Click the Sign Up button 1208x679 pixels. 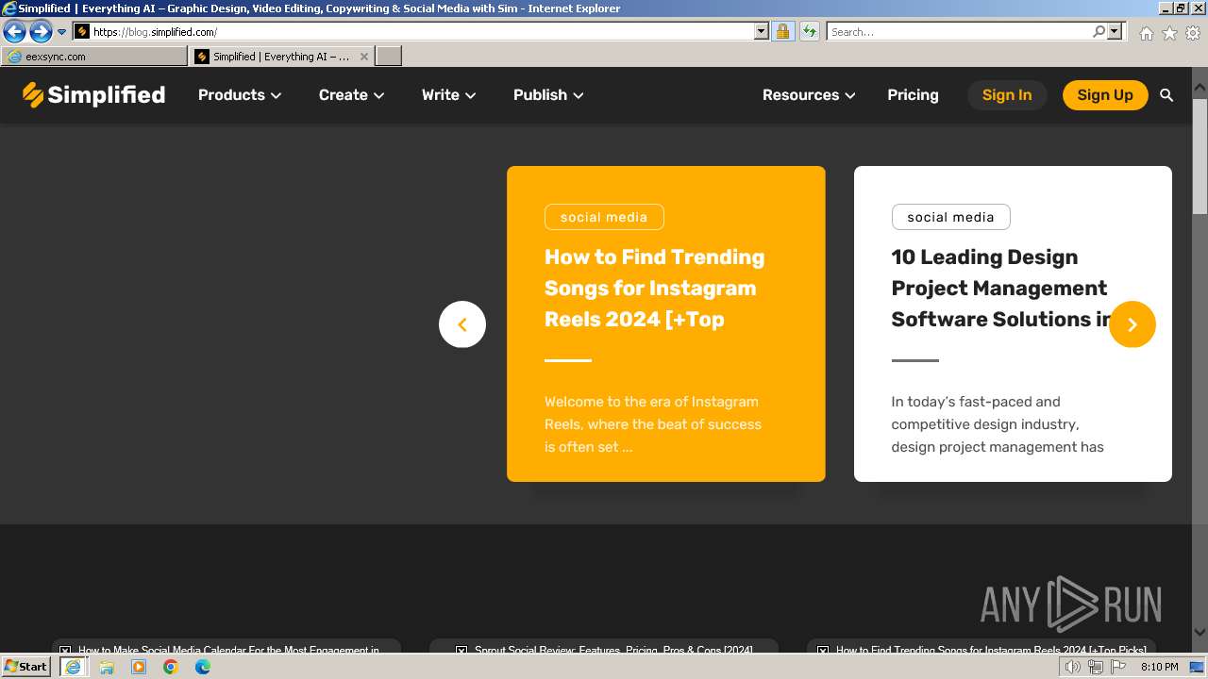pos(1105,95)
